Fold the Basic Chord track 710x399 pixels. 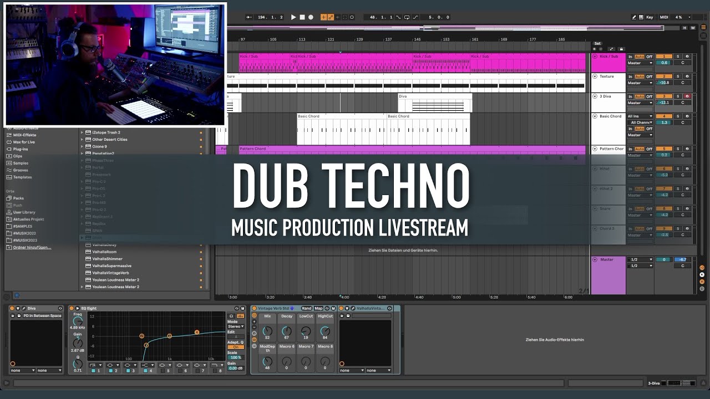tap(595, 116)
